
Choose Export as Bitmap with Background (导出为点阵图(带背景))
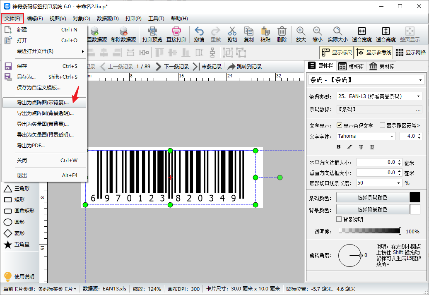pyautogui.click(x=44, y=103)
